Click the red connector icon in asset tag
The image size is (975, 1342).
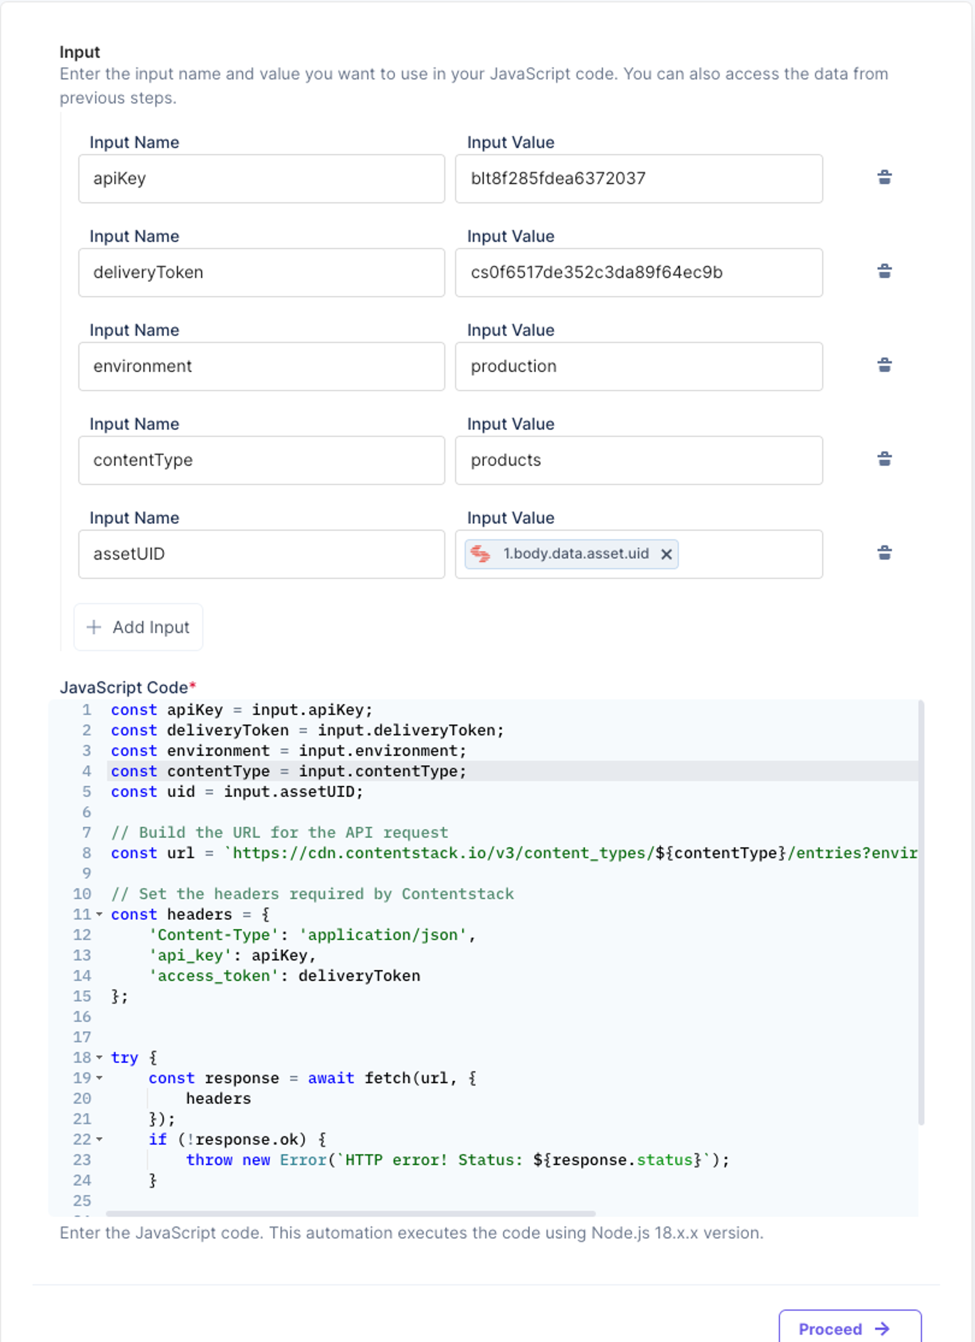click(480, 554)
